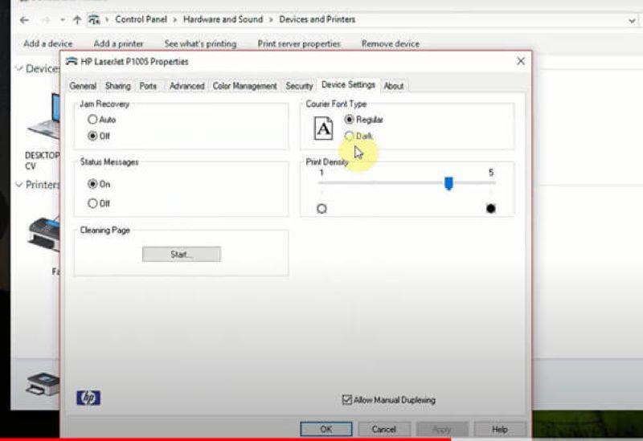Collapse the Printers section chevron

(18, 185)
